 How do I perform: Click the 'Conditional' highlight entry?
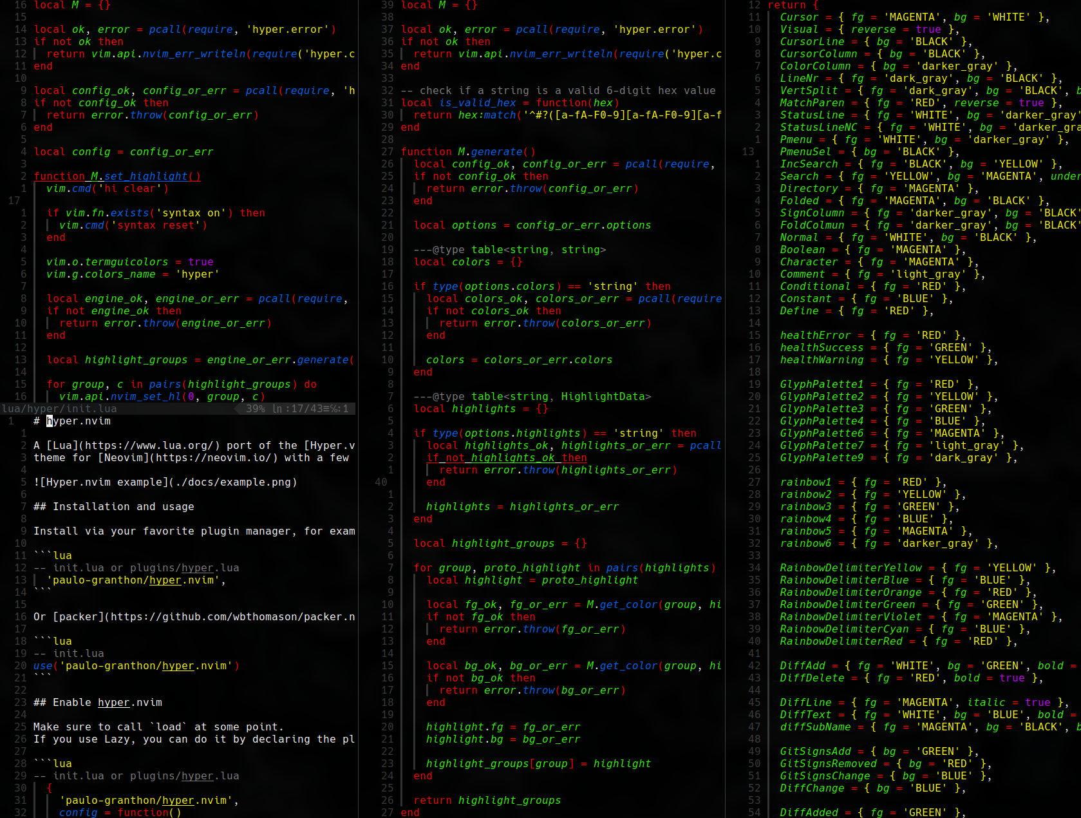pyautogui.click(x=873, y=286)
